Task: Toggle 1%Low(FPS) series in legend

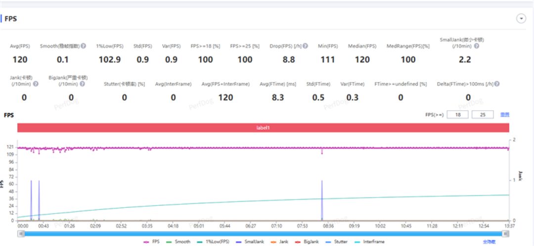Action: [213, 242]
